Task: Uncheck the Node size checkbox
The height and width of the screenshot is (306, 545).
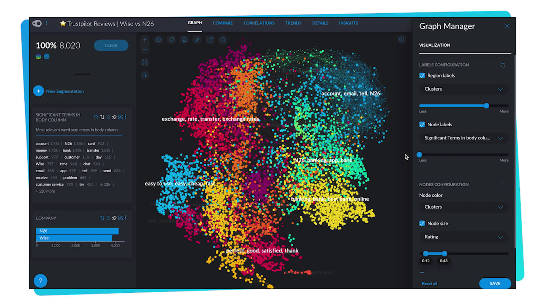Action: 422,224
